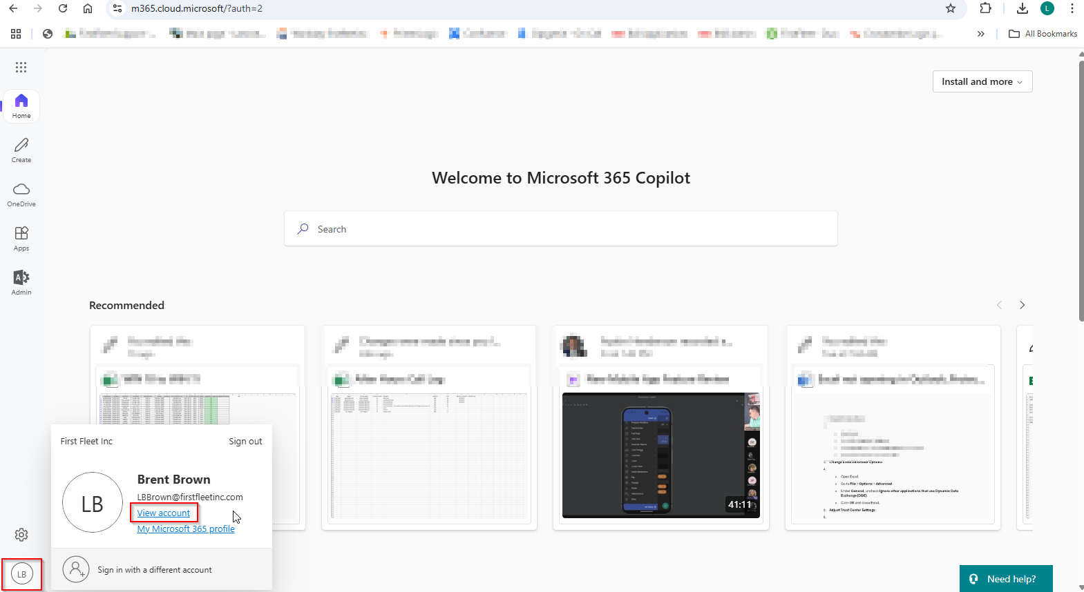The height and width of the screenshot is (592, 1084).
Task: Click the browser home button
Action: tap(88, 8)
